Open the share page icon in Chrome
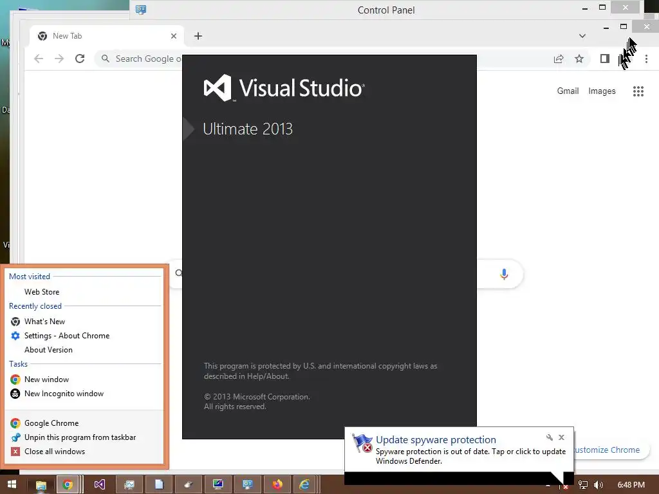The height and width of the screenshot is (494, 659). click(559, 59)
